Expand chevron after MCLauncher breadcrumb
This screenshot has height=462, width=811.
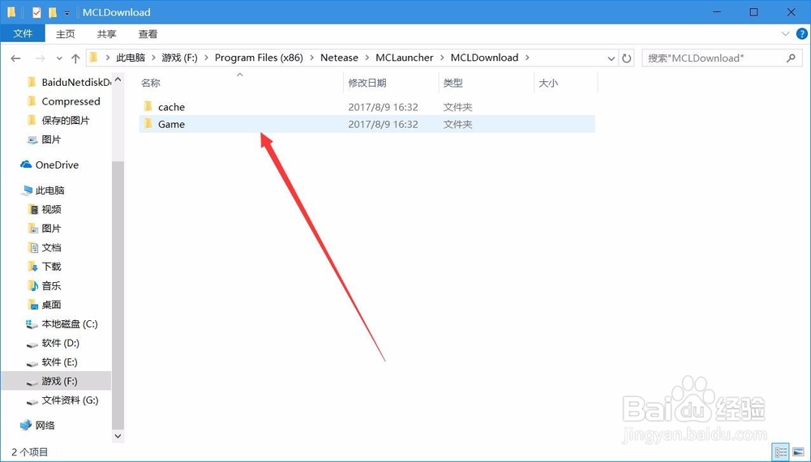tap(442, 58)
